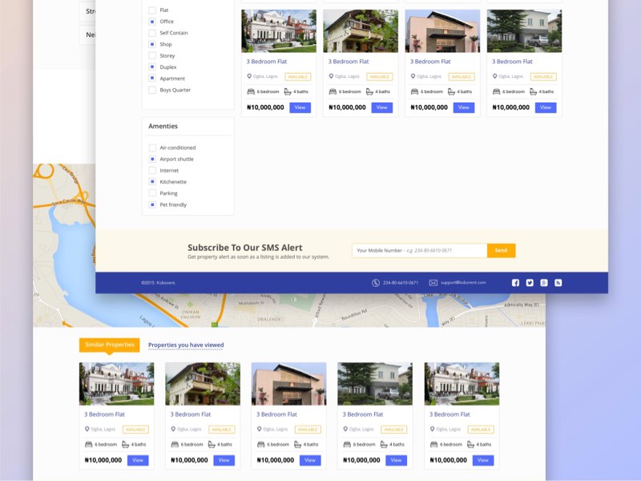Open the Google Plus footer icon
The height and width of the screenshot is (481, 641).
pyautogui.click(x=544, y=282)
